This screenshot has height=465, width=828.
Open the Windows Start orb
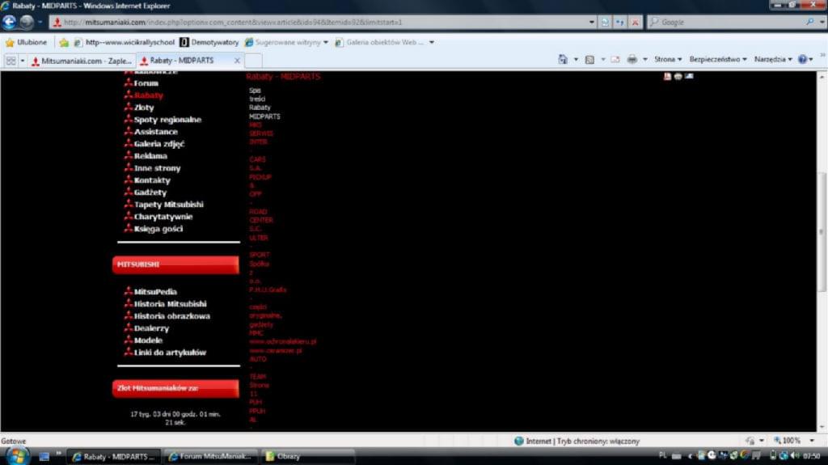pos(17,456)
